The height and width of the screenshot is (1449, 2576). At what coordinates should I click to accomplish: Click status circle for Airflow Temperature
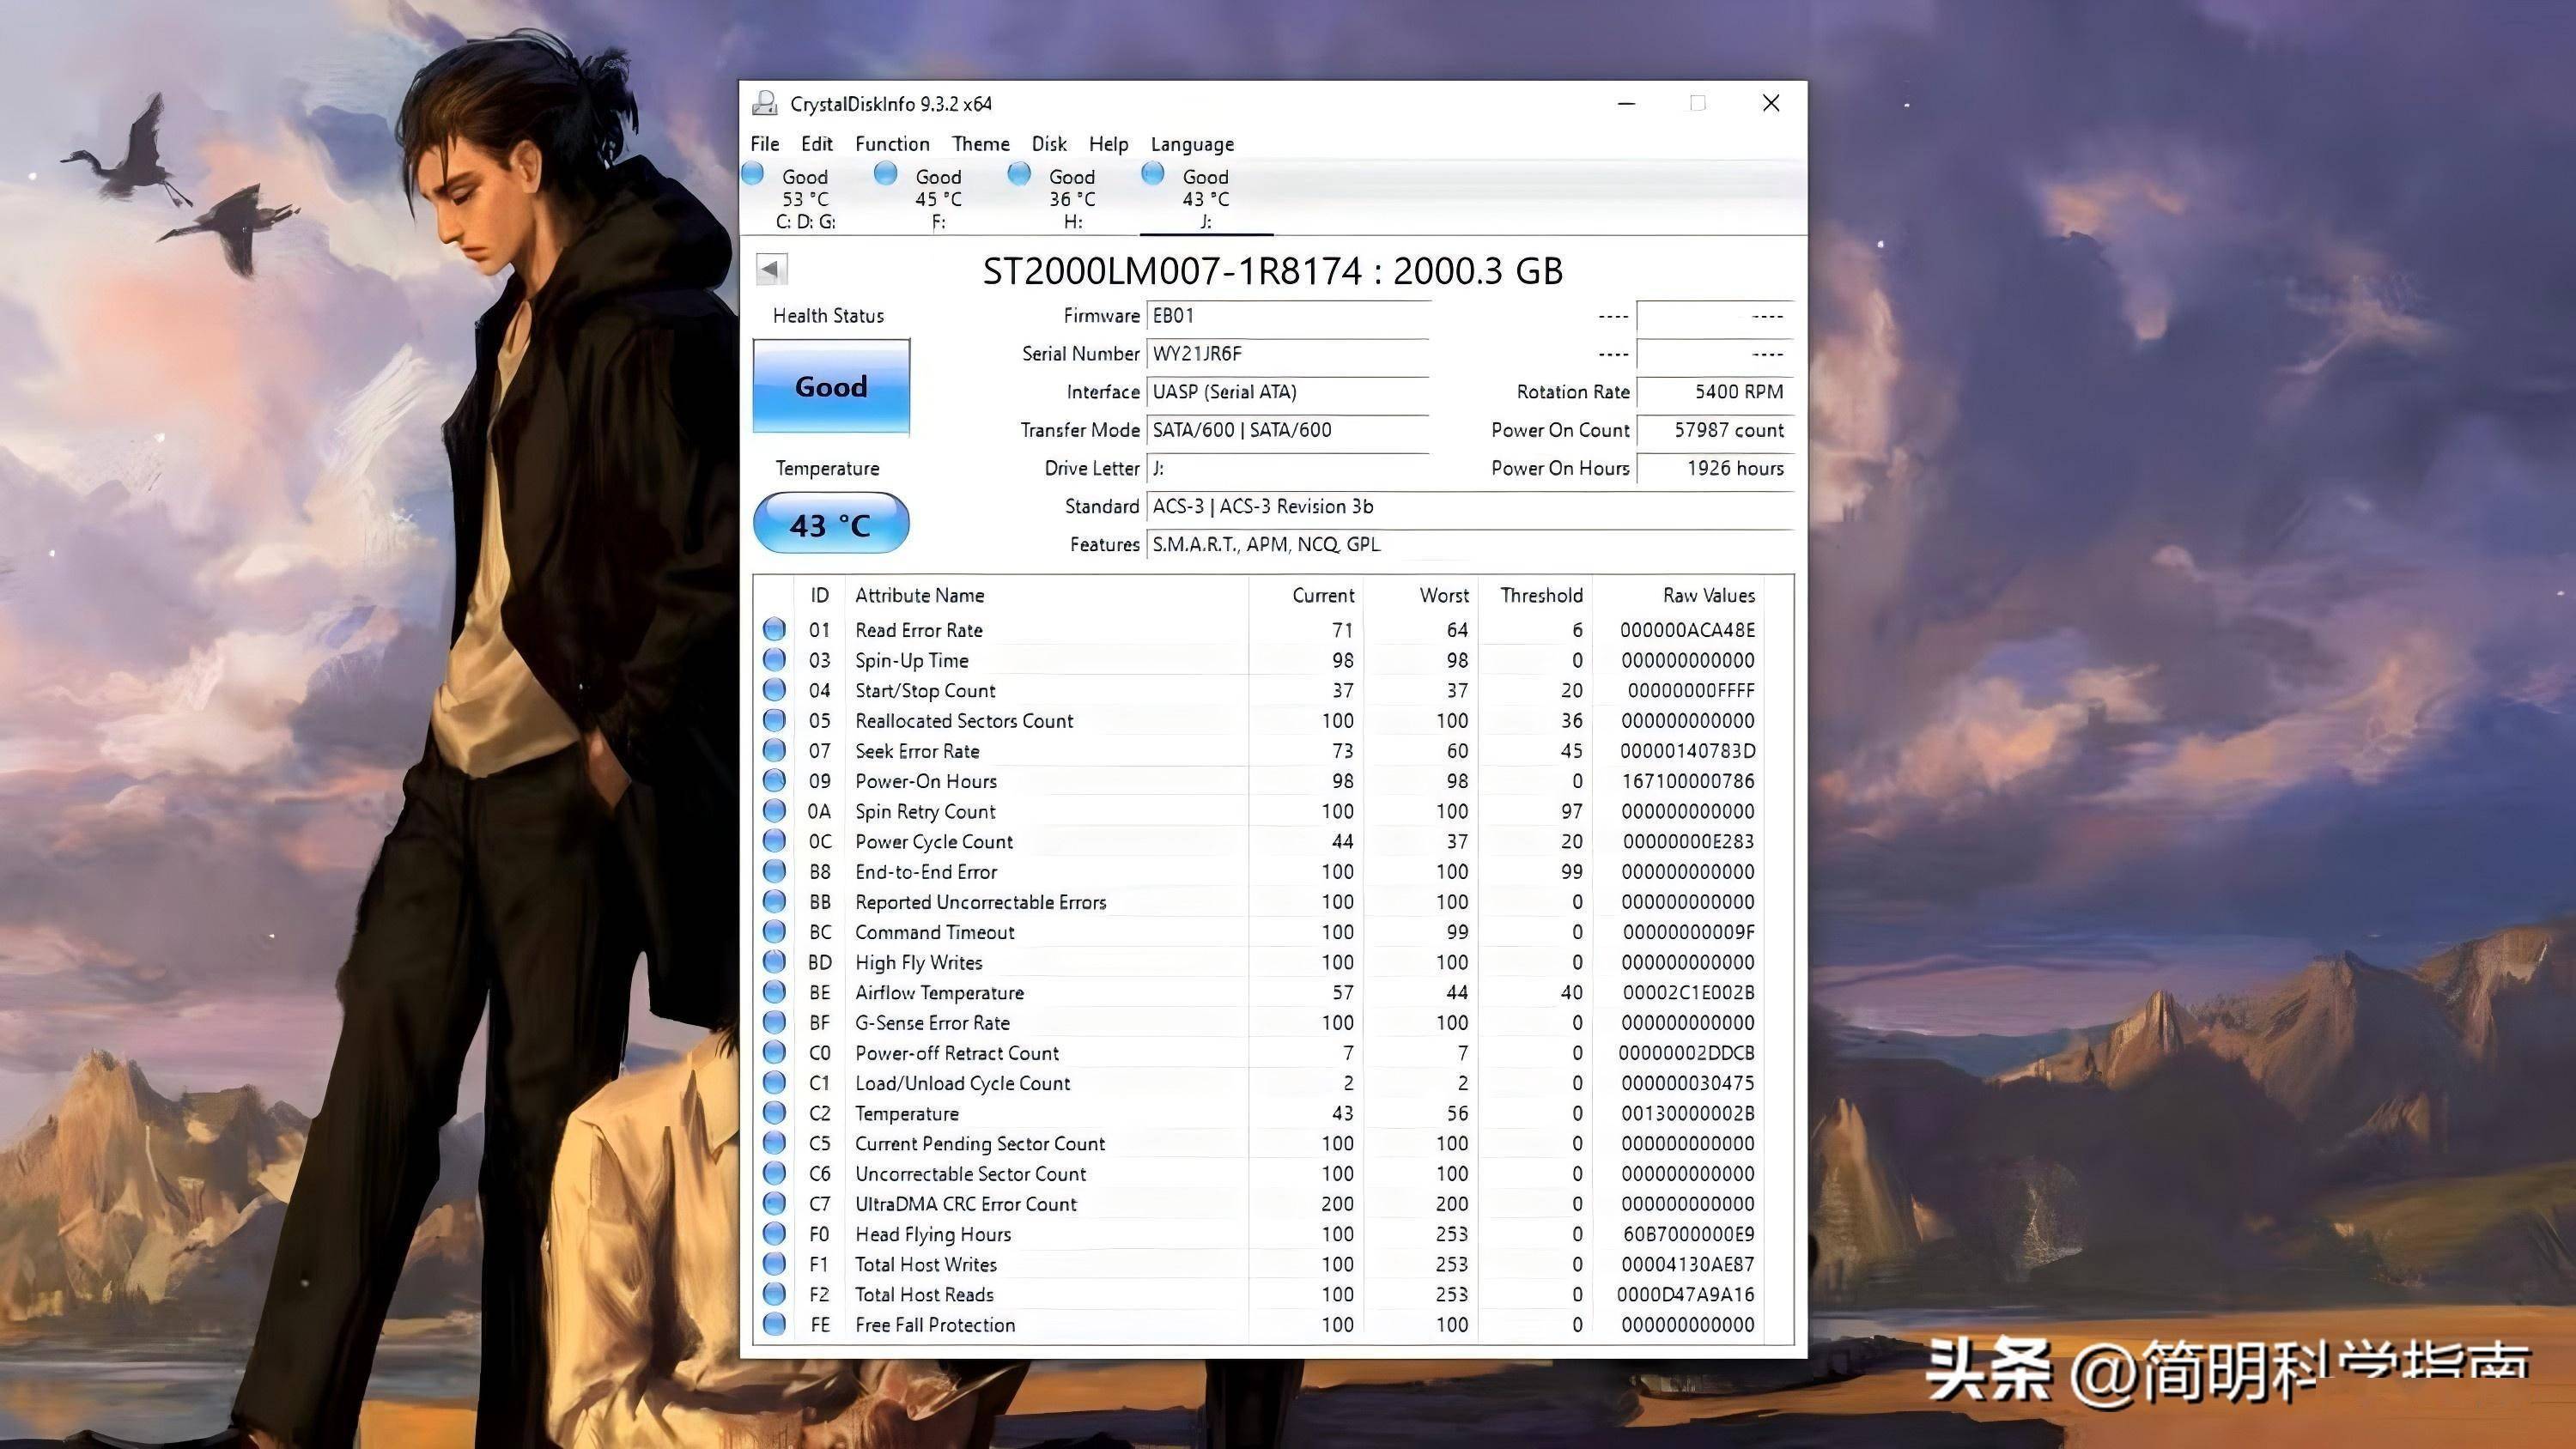click(x=774, y=992)
